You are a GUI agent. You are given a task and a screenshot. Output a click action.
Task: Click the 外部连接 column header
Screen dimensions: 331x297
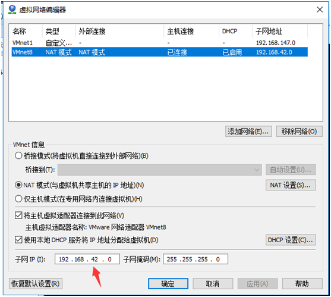click(x=92, y=32)
